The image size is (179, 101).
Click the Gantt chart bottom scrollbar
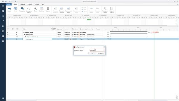153,100
